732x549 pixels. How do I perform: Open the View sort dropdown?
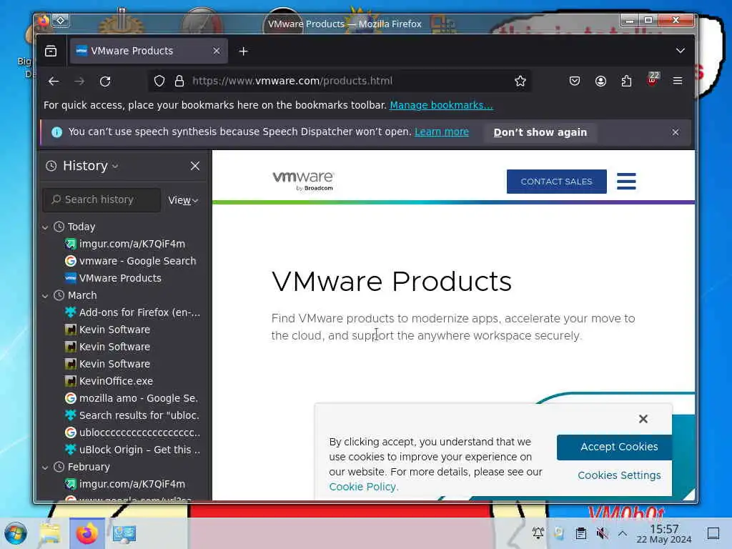click(183, 200)
